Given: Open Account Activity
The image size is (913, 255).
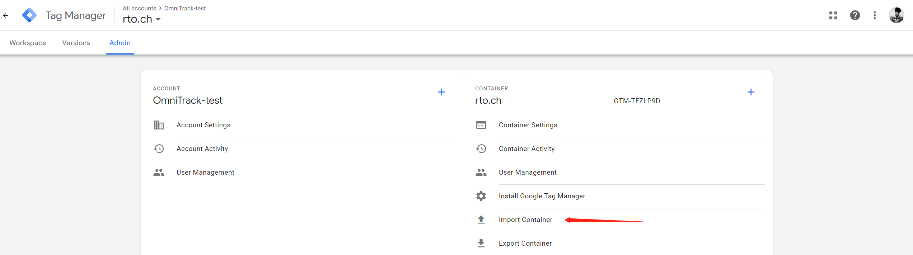Looking at the screenshot, I should (202, 148).
